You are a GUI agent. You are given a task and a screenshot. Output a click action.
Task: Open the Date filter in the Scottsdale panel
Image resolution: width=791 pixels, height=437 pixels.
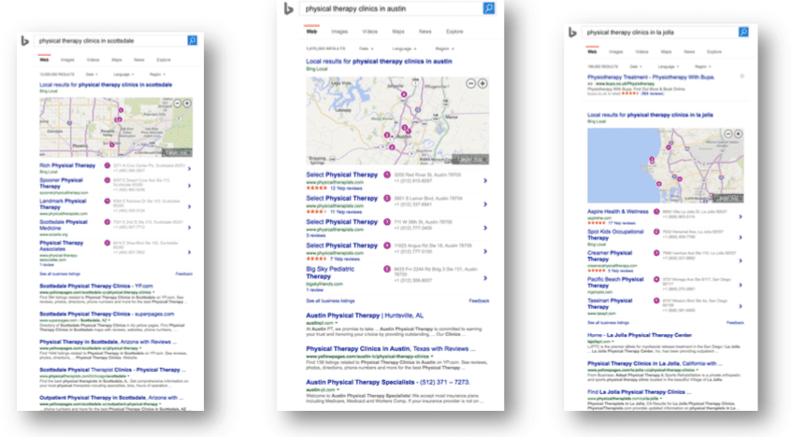pos(92,75)
